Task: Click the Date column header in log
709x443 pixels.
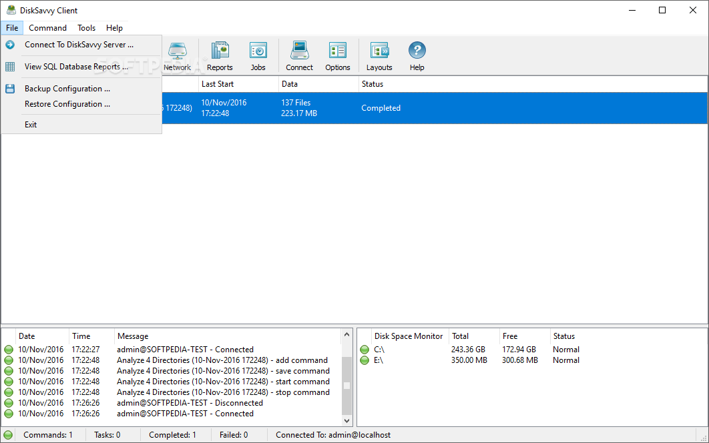Action: click(42, 336)
